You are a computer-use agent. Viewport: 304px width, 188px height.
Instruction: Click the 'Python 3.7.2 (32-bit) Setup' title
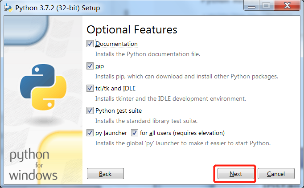(x=58, y=8)
